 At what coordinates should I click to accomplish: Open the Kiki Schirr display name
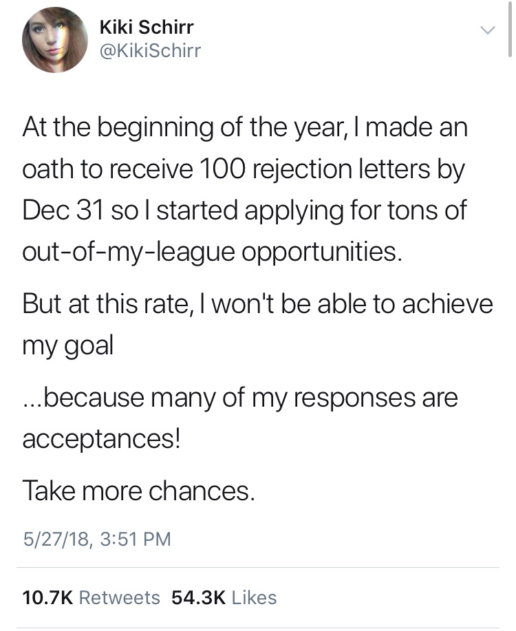point(147,27)
